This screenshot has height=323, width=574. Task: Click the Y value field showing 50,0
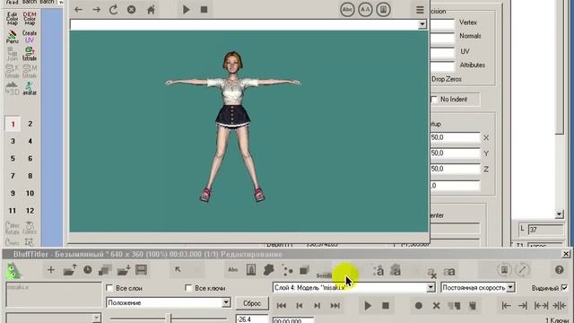[455, 153]
